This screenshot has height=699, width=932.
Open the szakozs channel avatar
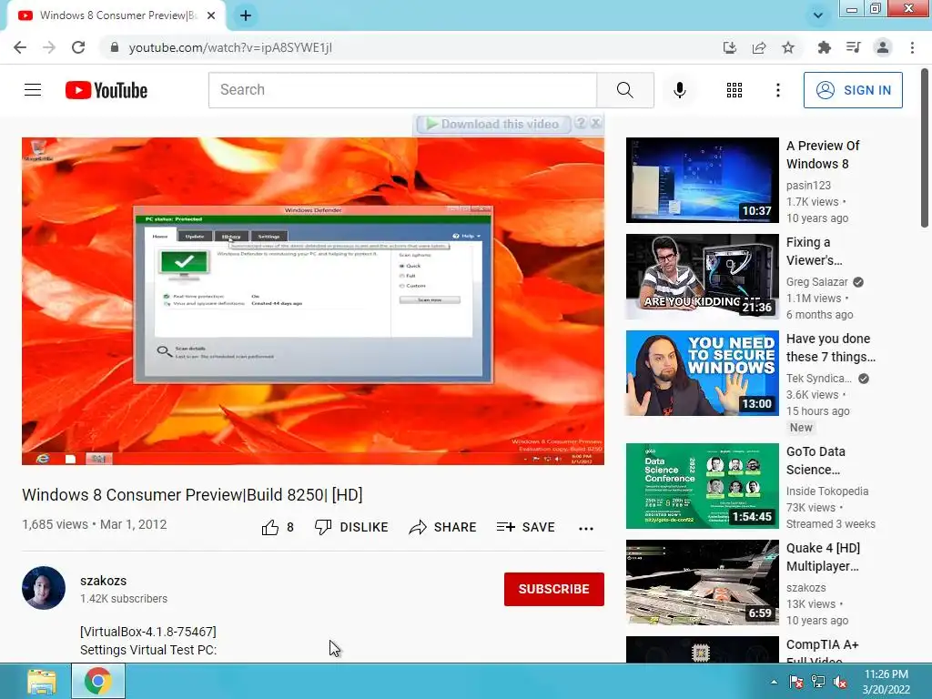point(44,588)
